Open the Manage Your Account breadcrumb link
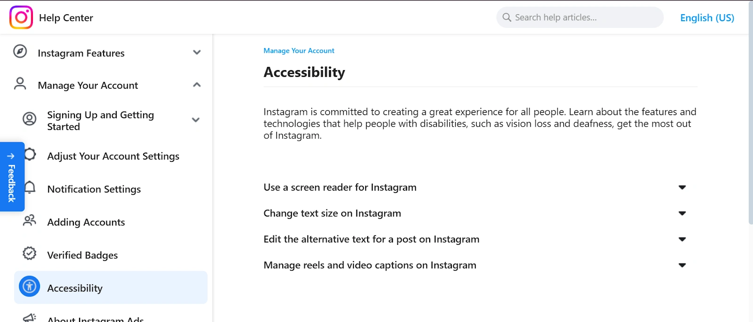 [299, 50]
